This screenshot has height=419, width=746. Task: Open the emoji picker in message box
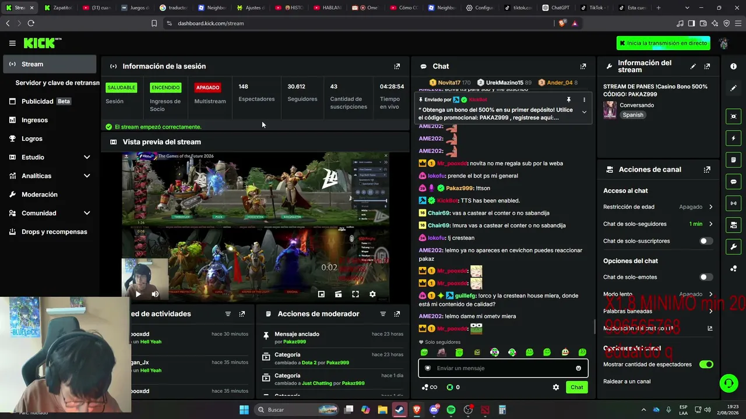pyautogui.click(x=578, y=368)
